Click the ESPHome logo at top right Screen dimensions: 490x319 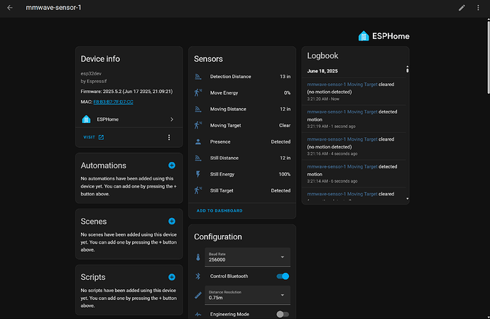coord(383,36)
